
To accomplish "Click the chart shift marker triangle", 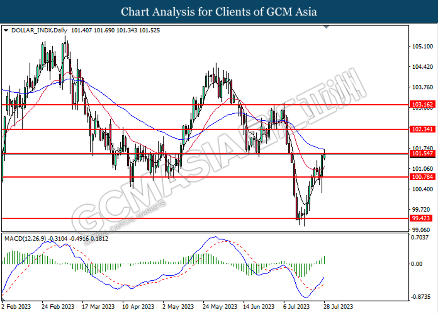I will [326, 27].
